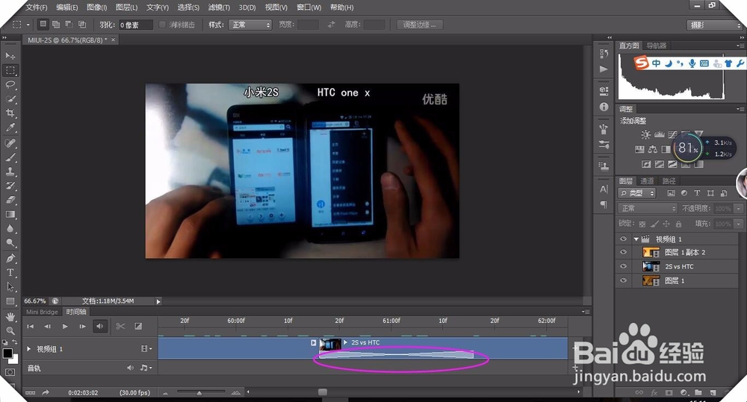Screen dimensions: 747x402
Task: Select the Path Selection tool
Action: 10,287
